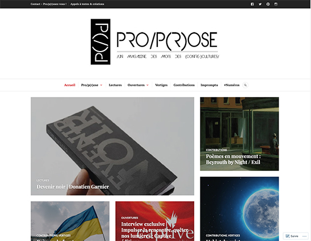Open the Twitter social icon
Viewport: 311px width, 241px height.
pyautogui.click(x=260, y=4)
